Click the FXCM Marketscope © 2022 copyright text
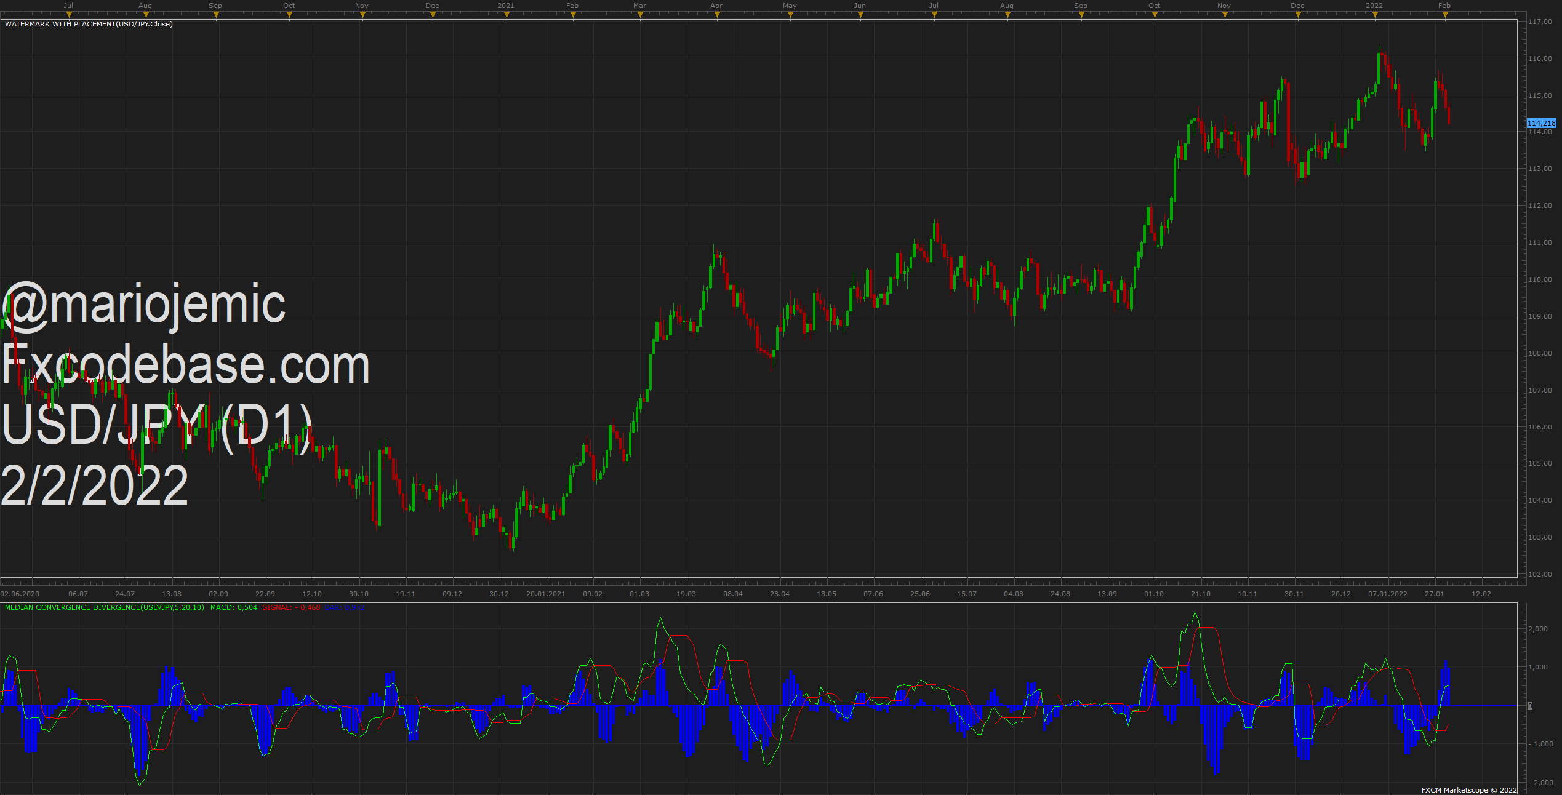This screenshot has height=795, width=1562. pyautogui.click(x=1469, y=790)
